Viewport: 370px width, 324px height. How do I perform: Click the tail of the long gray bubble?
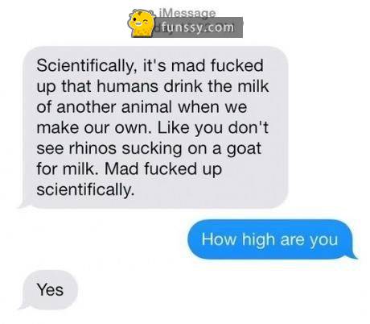(24, 205)
